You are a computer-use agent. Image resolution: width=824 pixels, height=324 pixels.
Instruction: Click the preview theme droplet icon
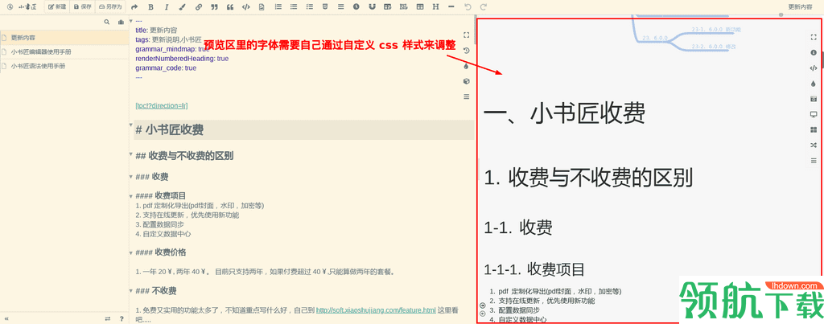tap(814, 83)
